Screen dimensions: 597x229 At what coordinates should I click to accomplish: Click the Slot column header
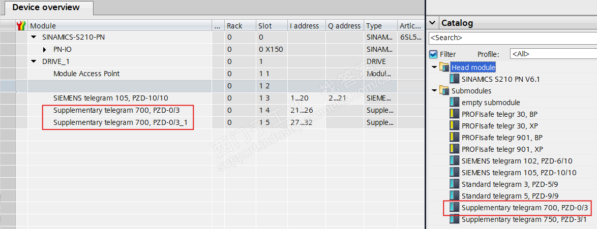272,26
